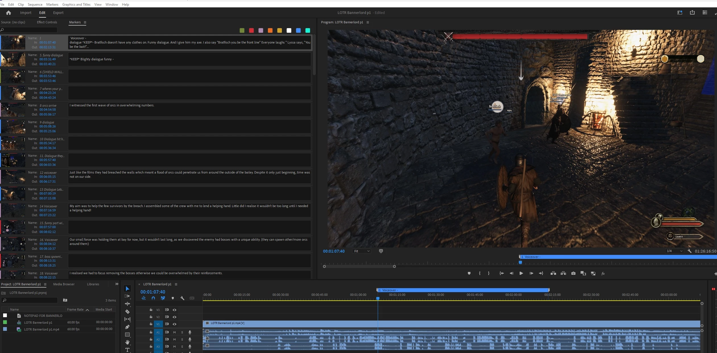
Task: Select the Razor tool
Action: pos(127,311)
